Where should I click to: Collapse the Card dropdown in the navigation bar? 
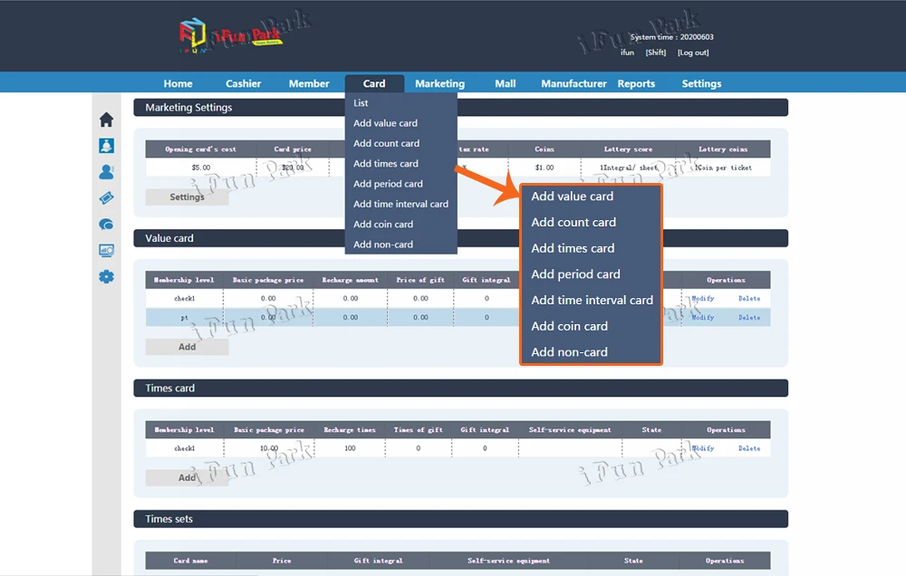pos(374,83)
